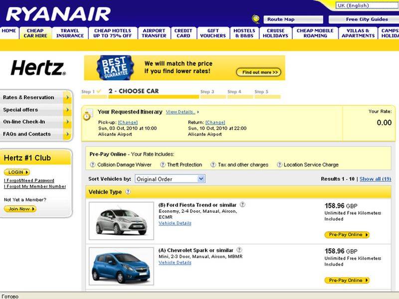
Task: Click the Vehicle Type help icon
Action: [128, 192]
